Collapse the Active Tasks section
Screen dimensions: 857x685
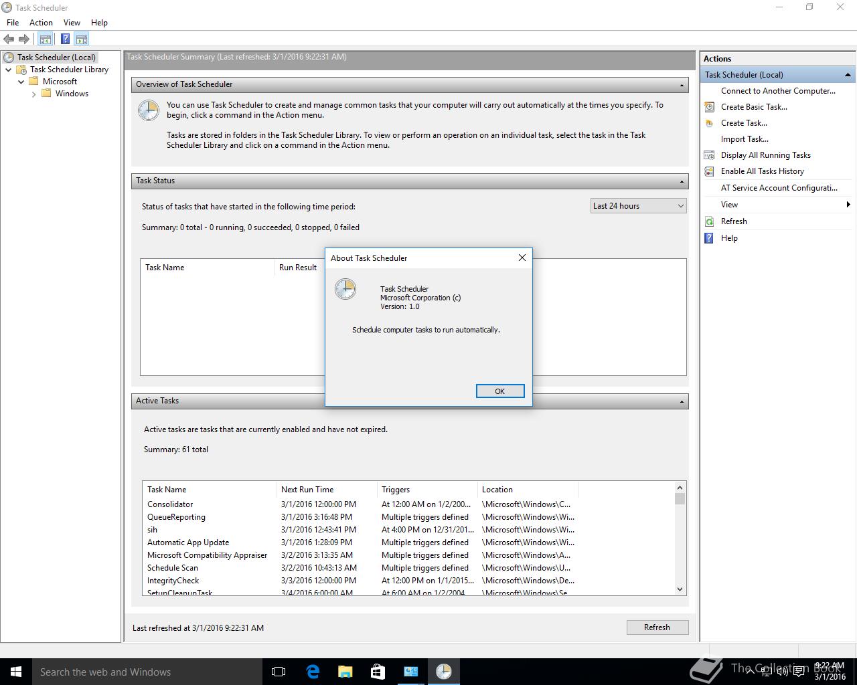[682, 401]
